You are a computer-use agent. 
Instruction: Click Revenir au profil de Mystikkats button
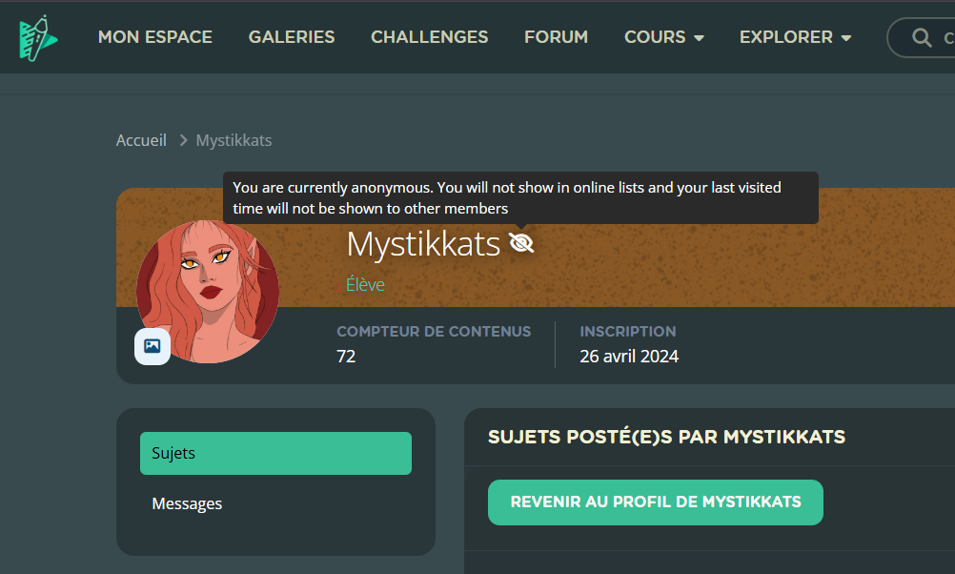[656, 502]
